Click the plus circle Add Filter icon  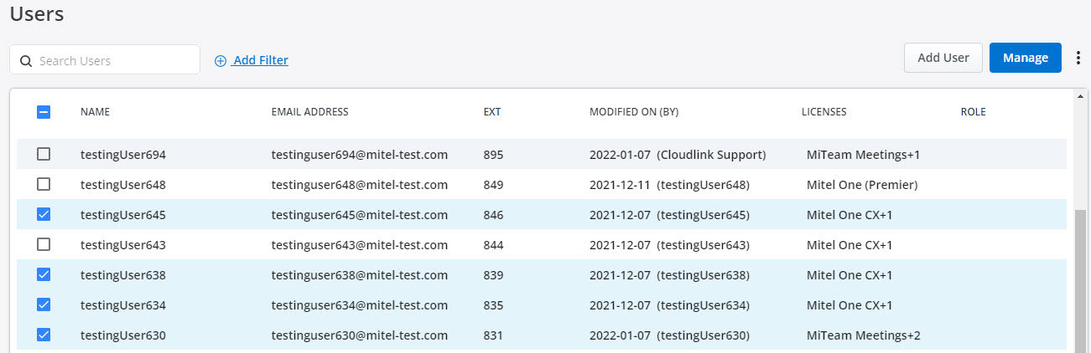point(221,60)
